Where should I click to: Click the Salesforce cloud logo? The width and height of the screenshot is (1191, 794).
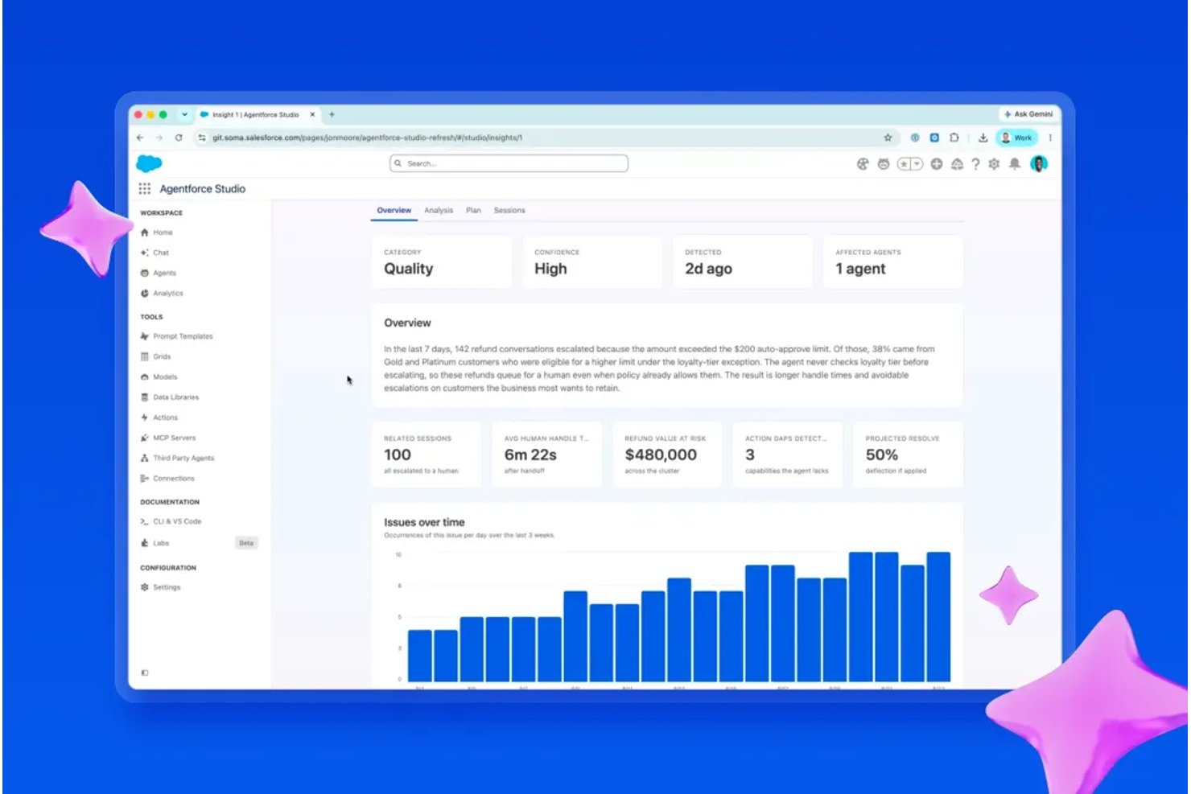[149, 163]
